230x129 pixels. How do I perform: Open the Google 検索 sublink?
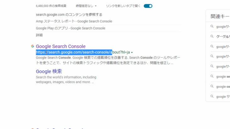click(49, 71)
